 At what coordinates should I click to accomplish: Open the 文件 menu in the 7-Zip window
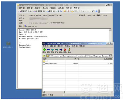(x=46, y=46)
